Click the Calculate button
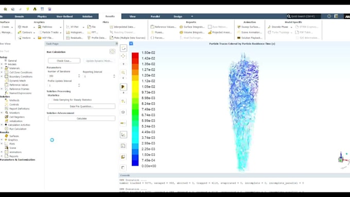This screenshot has height=197, width=350. click(x=81, y=118)
